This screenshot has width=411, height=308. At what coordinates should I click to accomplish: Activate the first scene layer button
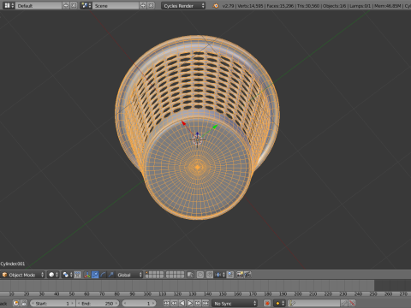point(147,273)
